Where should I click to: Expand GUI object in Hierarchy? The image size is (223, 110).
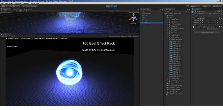click(141, 19)
